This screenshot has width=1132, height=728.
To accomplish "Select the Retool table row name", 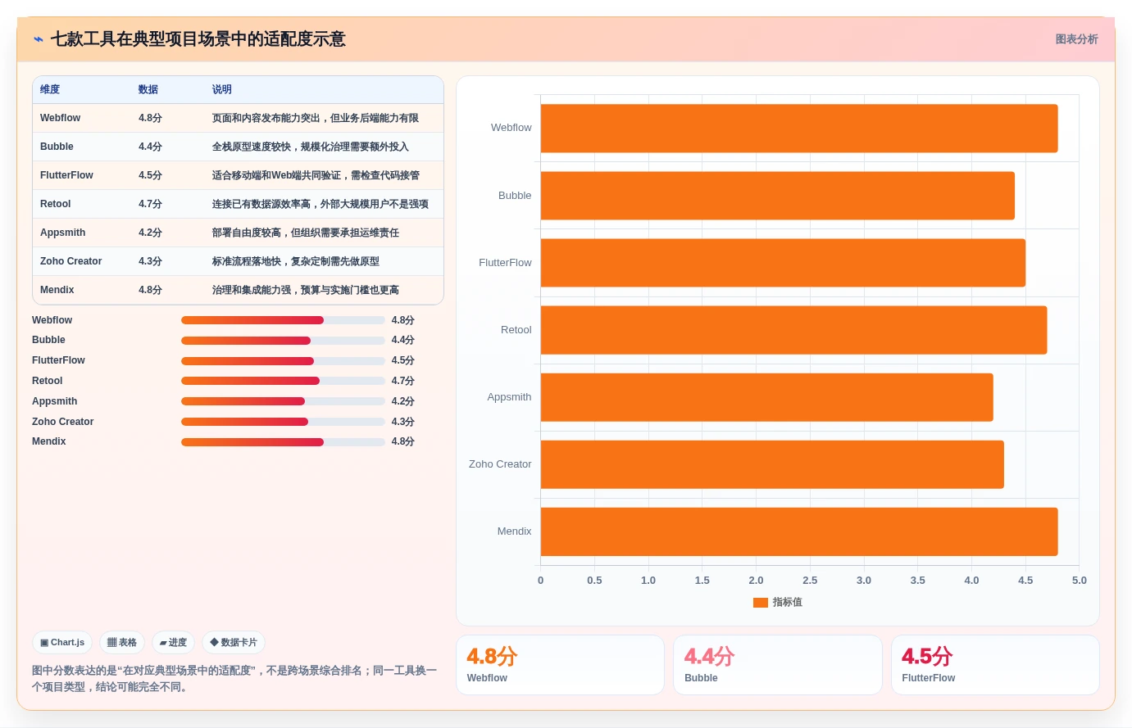I will tap(56, 204).
